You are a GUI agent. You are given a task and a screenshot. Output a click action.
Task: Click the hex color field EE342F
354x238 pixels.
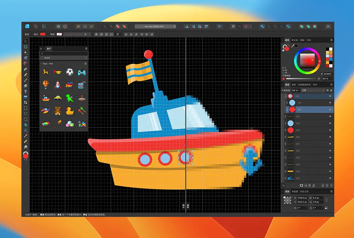click(328, 74)
